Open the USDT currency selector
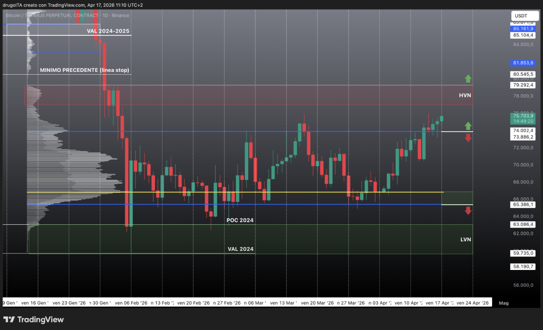Screen dimensions: 543x330 coord(525,16)
